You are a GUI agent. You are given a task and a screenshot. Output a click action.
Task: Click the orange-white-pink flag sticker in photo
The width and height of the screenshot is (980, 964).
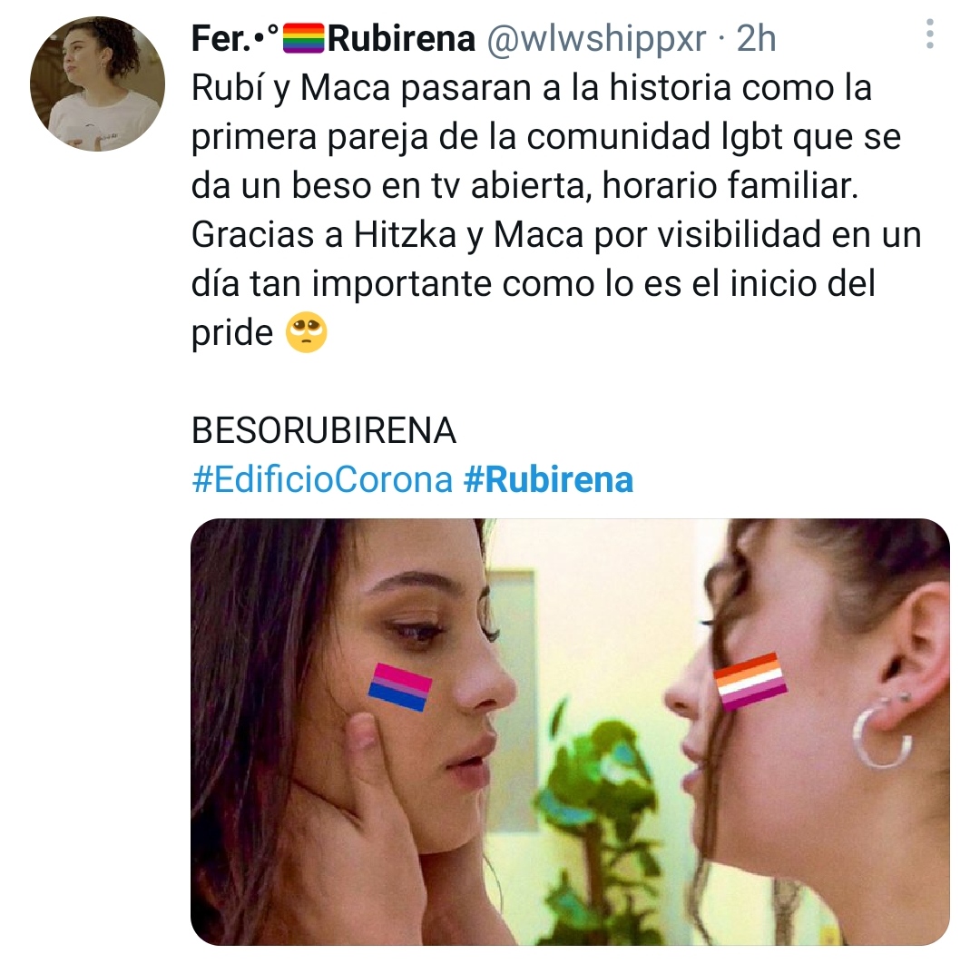(x=750, y=682)
